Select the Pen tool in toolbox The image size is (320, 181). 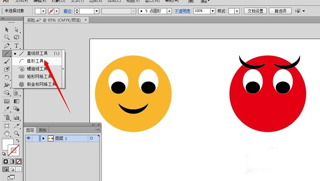(x=7, y=46)
